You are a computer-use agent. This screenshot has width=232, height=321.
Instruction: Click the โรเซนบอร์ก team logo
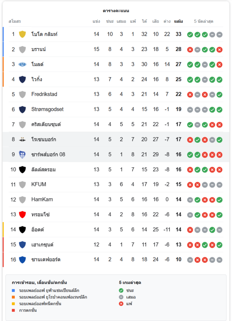click(x=22, y=139)
